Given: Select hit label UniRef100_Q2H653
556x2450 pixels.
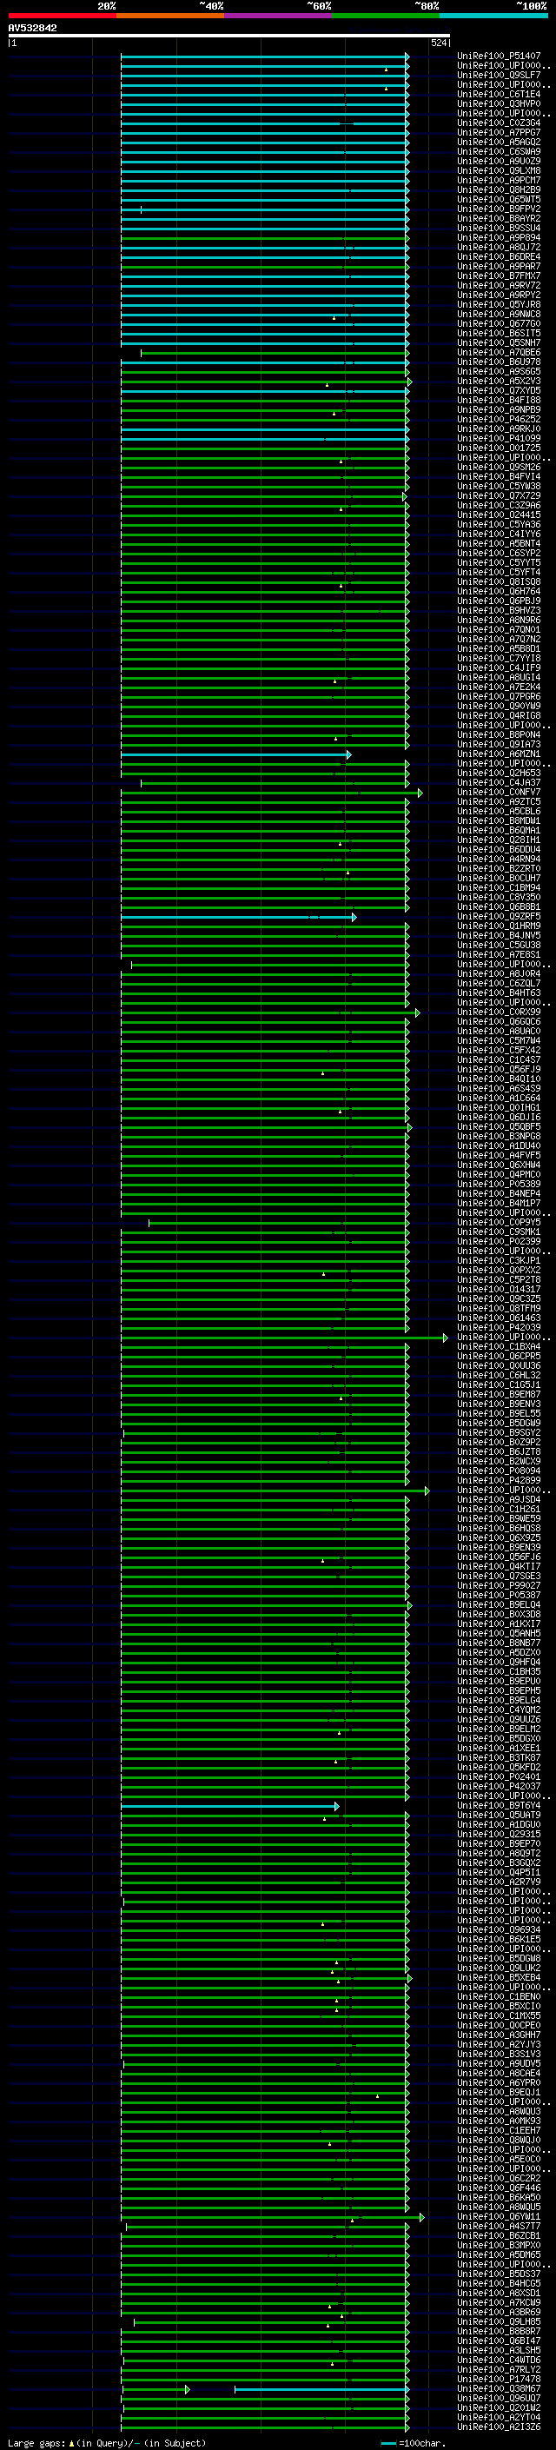Looking at the screenshot, I should pos(499,774).
